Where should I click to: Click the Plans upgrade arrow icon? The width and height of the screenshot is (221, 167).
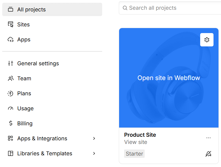click(10, 94)
